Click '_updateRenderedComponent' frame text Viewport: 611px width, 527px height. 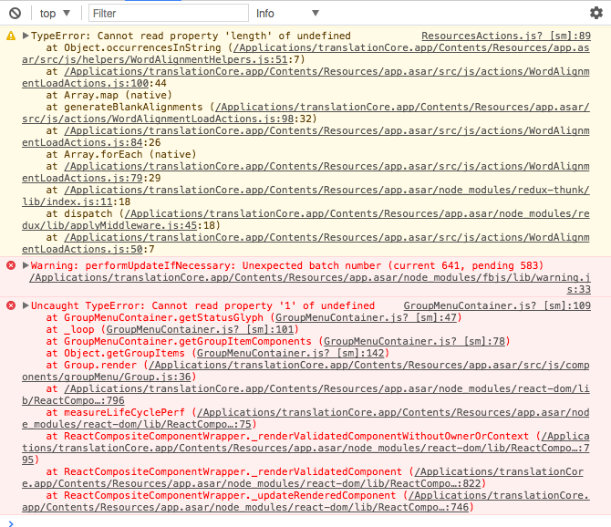click(324, 495)
